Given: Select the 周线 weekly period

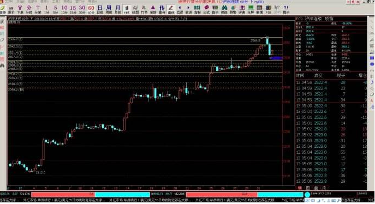Looking at the screenshot, I should 109,10.
